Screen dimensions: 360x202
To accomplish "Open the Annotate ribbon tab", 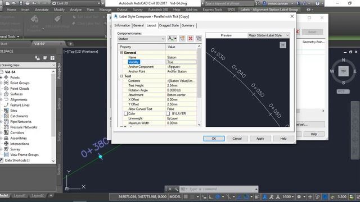I will point(42,10).
